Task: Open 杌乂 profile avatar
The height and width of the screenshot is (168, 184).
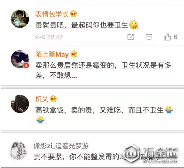Action: click(20, 104)
